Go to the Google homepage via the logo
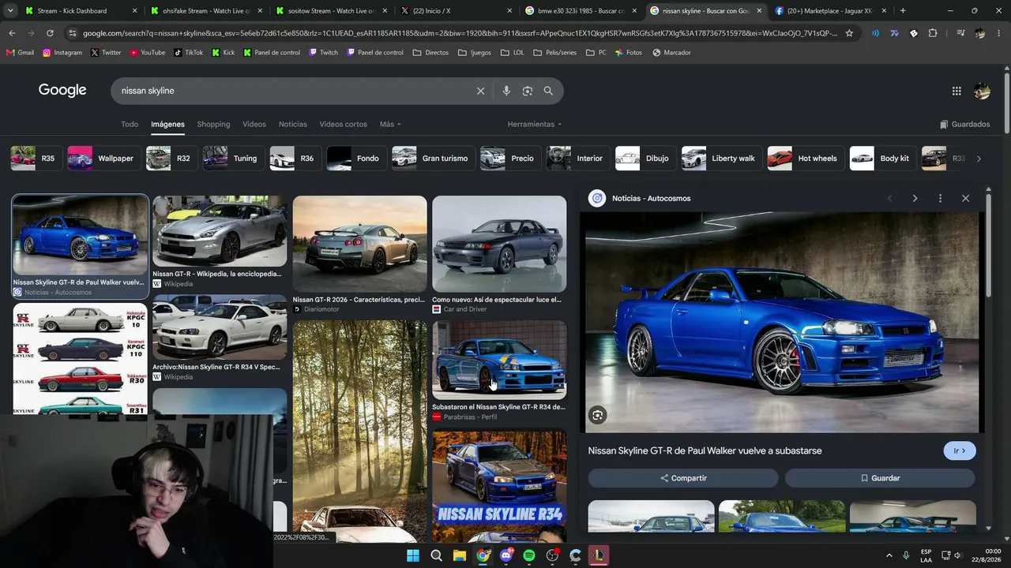 pyautogui.click(x=62, y=90)
